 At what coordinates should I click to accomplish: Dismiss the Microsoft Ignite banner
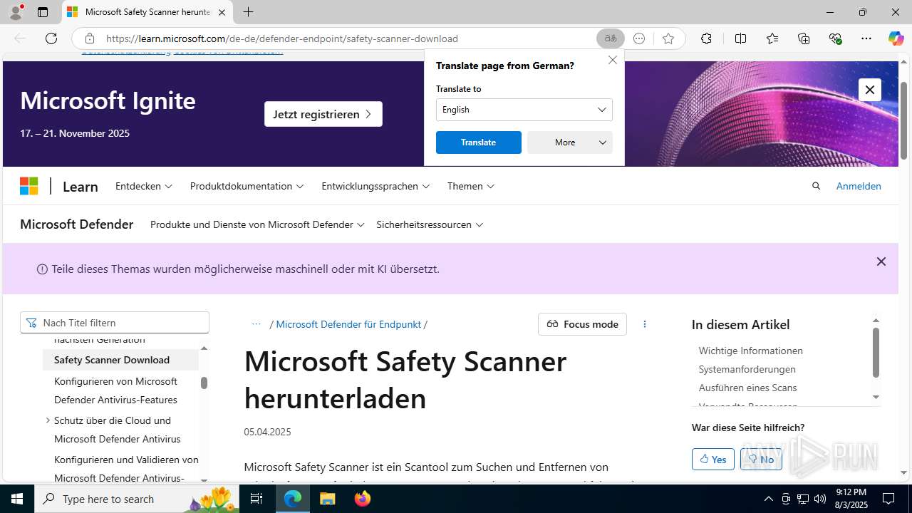click(869, 90)
